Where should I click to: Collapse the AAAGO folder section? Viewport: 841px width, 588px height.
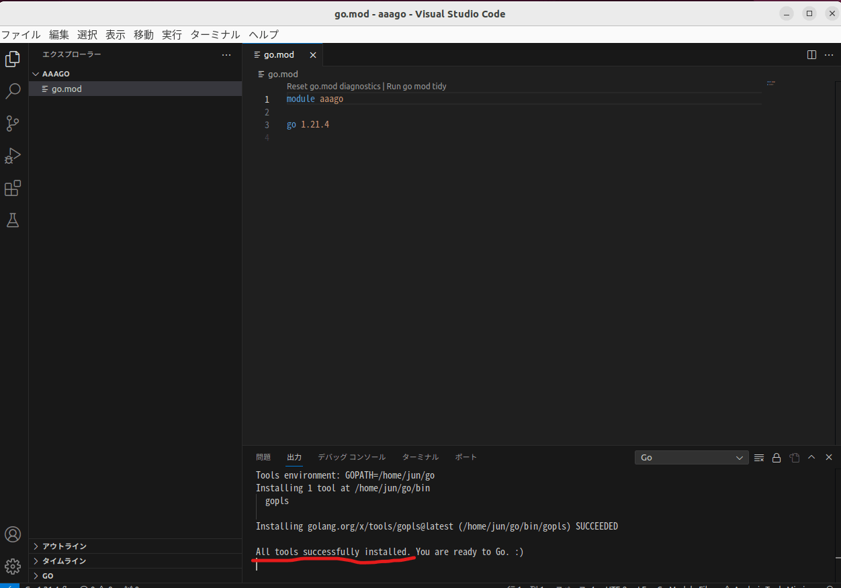pyautogui.click(x=135, y=74)
